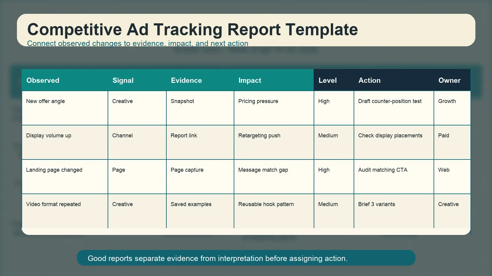
Task: Click the Audit matching CTA cell
Action: (x=383, y=170)
